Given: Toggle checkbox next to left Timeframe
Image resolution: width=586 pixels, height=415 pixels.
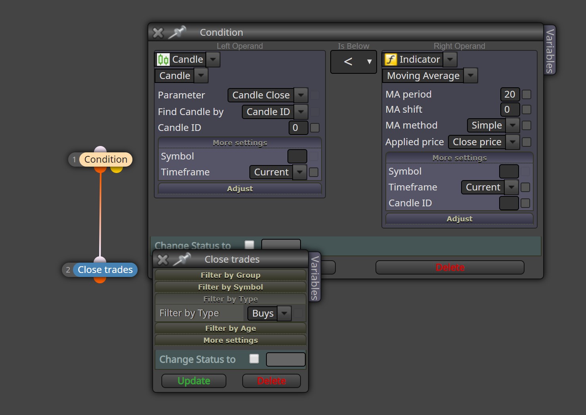Looking at the screenshot, I should point(314,172).
